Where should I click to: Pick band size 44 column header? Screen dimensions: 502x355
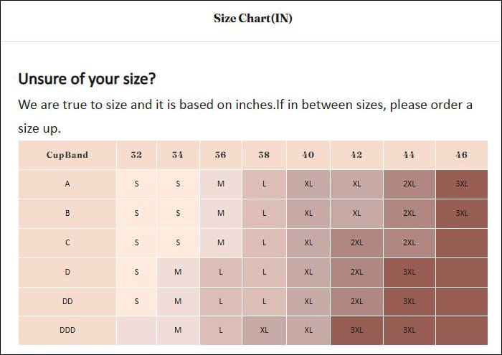[x=409, y=155]
